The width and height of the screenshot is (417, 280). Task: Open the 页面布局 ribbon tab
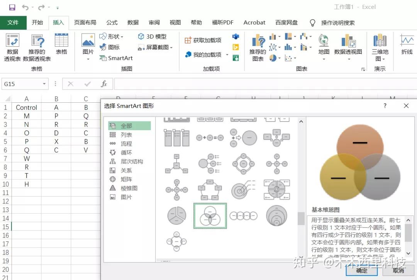[x=85, y=22]
